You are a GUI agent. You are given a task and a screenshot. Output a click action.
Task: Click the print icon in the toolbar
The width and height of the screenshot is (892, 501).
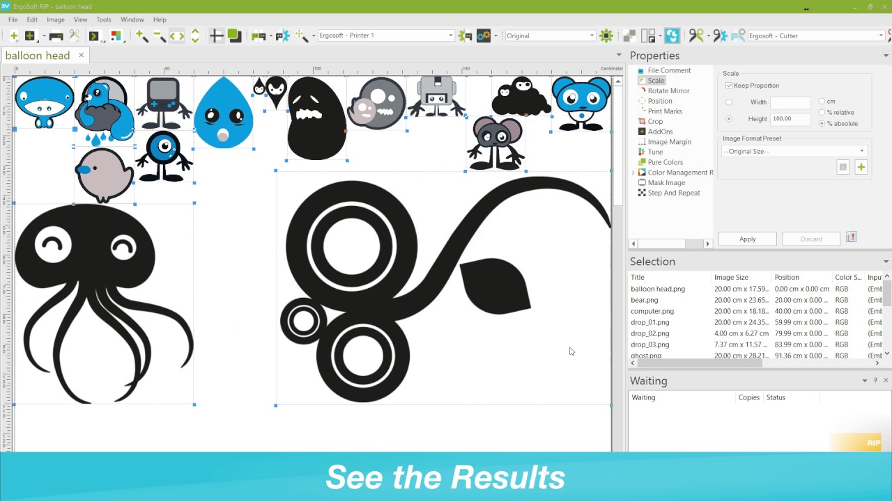(56, 36)
